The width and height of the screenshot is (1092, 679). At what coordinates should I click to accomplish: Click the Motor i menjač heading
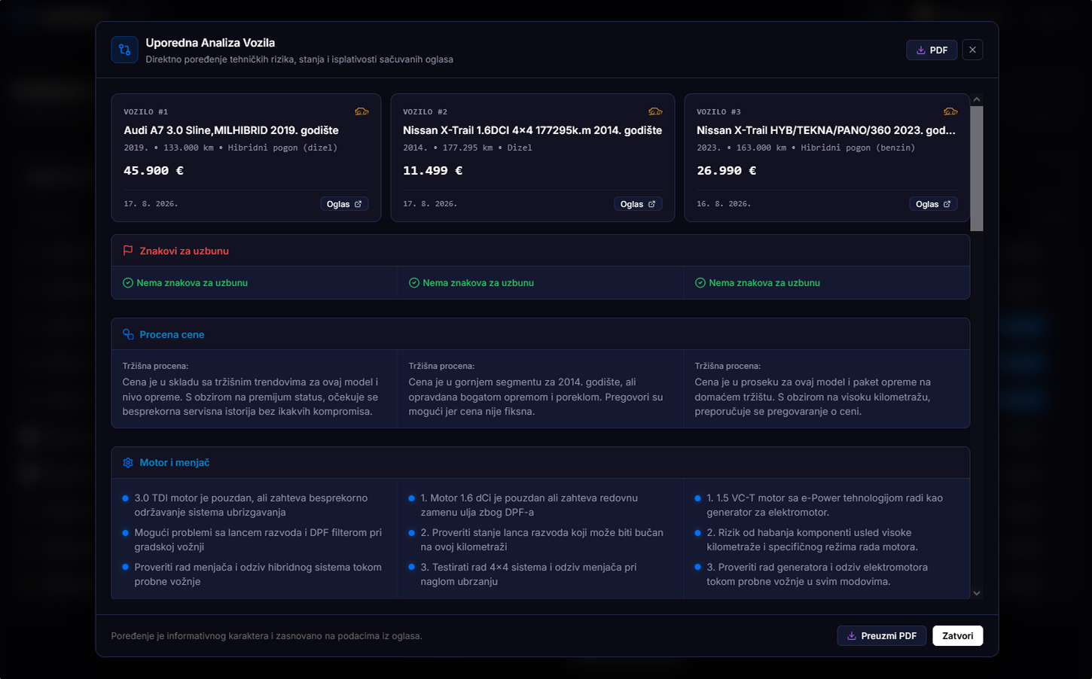point(175,463)
